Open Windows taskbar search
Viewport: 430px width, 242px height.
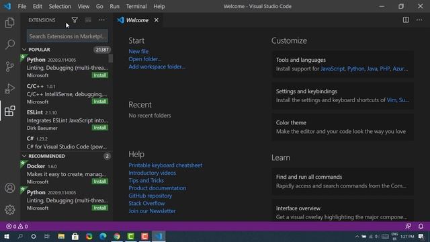click(x=20, y=236)
